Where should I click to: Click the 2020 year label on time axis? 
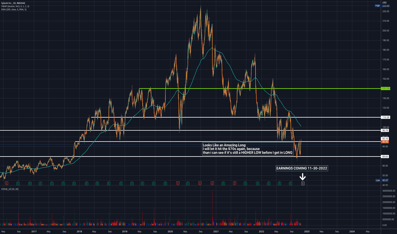[170, 231]
